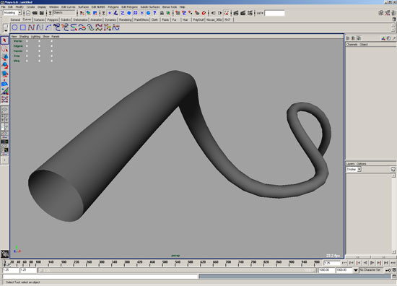The height and width of the screenshot is (286, 397).
Task: Click the Tool Settings panel icon
Action: [388, 13]
